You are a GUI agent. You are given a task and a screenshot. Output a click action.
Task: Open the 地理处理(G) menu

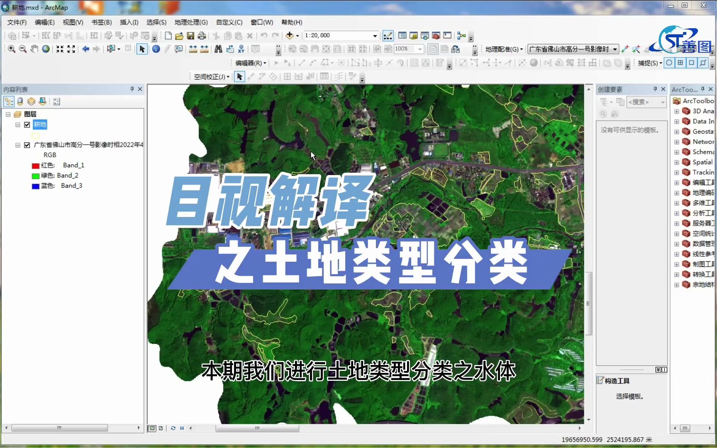coord(191,22)
